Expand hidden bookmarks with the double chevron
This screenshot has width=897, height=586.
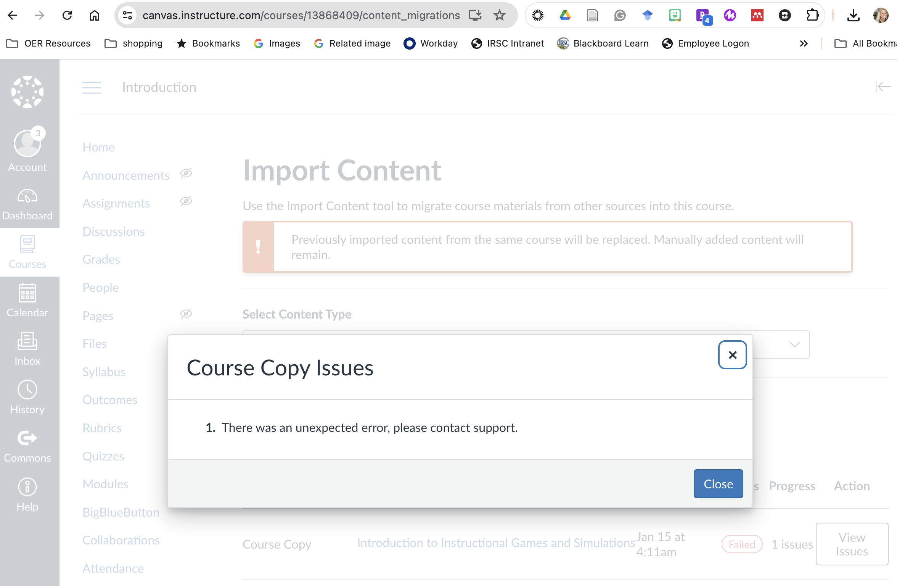804,43
